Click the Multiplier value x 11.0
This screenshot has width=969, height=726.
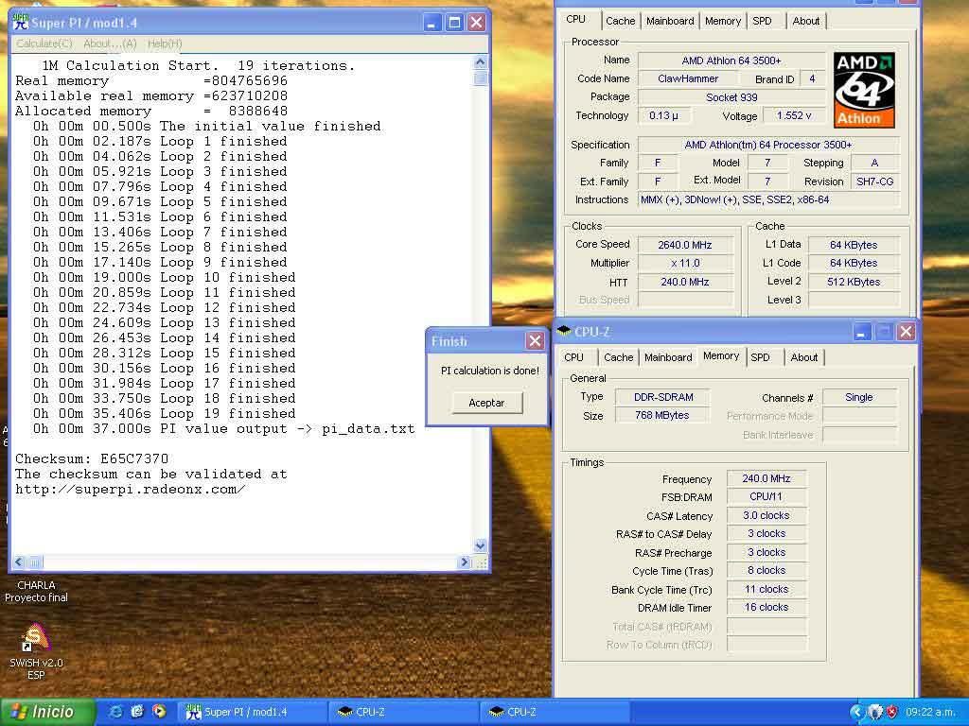[x=685, y=263]
